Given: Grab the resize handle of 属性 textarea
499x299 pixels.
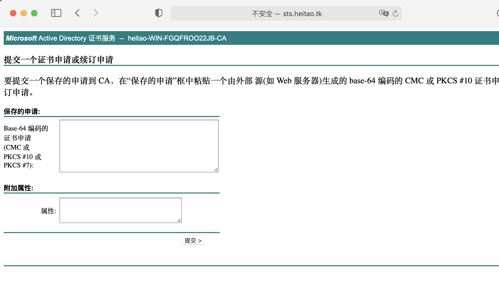Looking at the screenshot, I should (179, 220).
